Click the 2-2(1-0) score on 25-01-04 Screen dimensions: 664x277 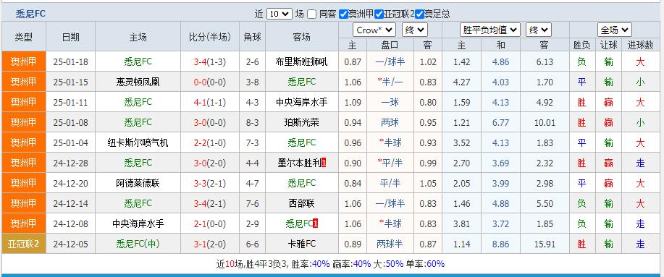(209, 143)
